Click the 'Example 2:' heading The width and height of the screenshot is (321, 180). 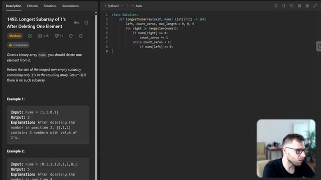pyautogui.click(x=16, y=151)
